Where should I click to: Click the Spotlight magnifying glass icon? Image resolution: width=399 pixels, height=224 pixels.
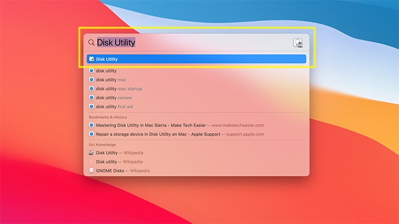91,43
